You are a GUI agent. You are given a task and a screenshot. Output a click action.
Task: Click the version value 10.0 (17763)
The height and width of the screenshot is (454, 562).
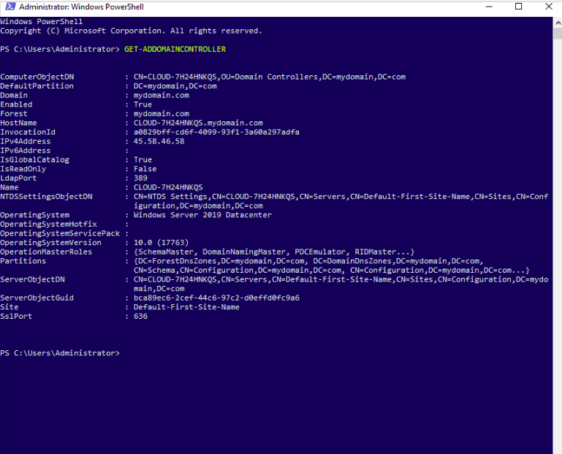pos(161,243)
